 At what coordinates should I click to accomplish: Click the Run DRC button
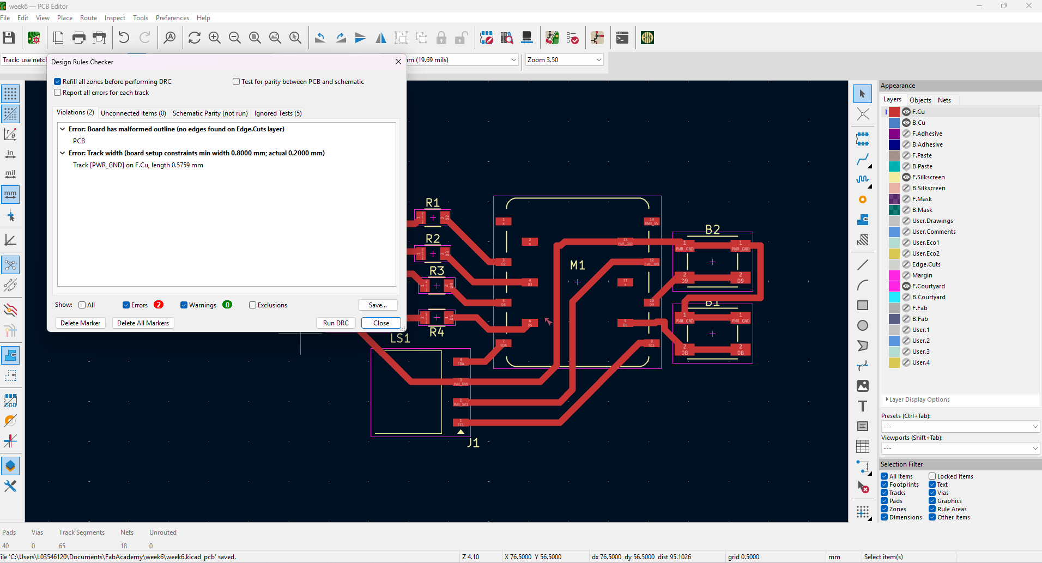pos(336,323)
